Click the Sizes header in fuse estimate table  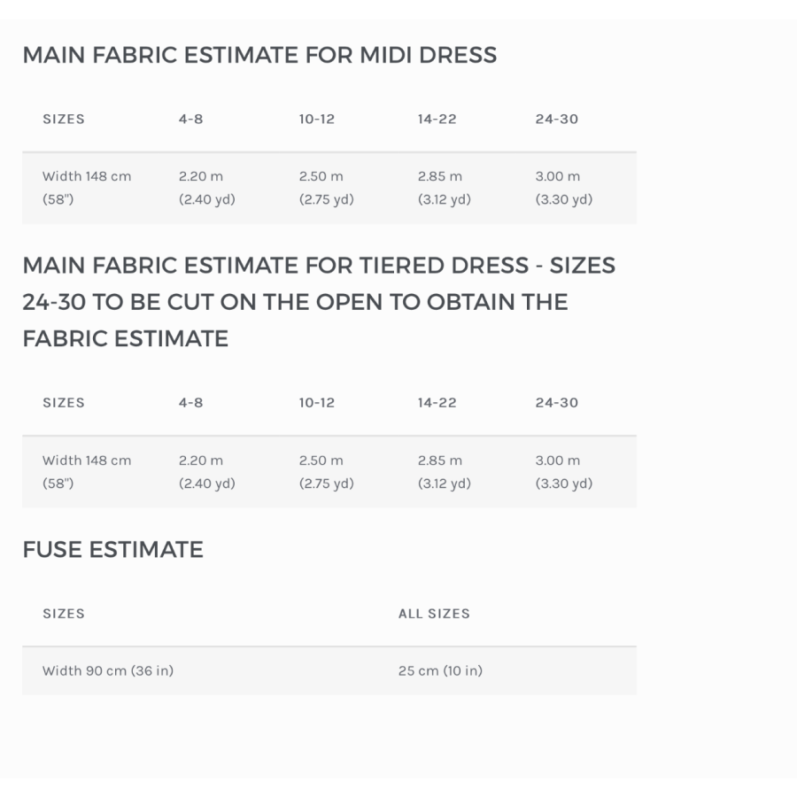64,614
